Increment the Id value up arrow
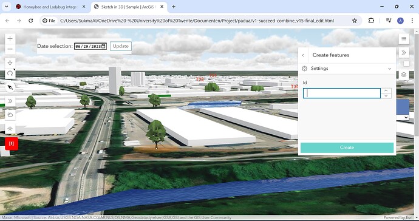Screen dimensions: 419x221 pos(386,90)
